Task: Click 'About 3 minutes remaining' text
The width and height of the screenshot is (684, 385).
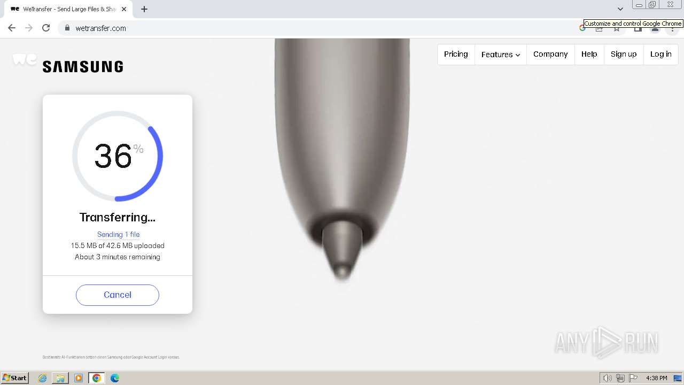Action: [x=118, y=257]
